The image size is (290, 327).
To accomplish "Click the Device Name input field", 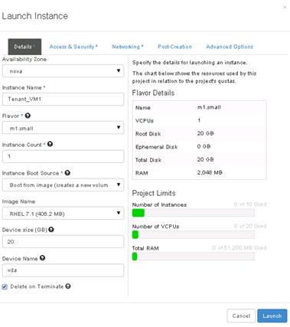I will tap(63, 270).
